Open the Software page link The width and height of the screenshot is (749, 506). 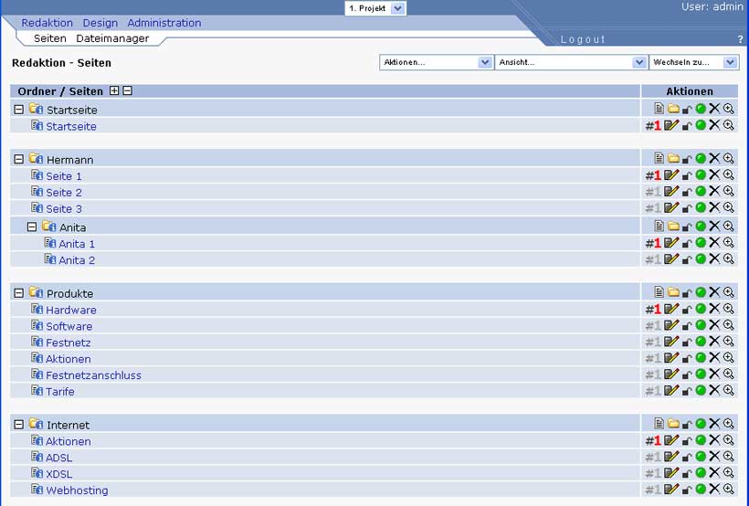(x=69, y=326)
